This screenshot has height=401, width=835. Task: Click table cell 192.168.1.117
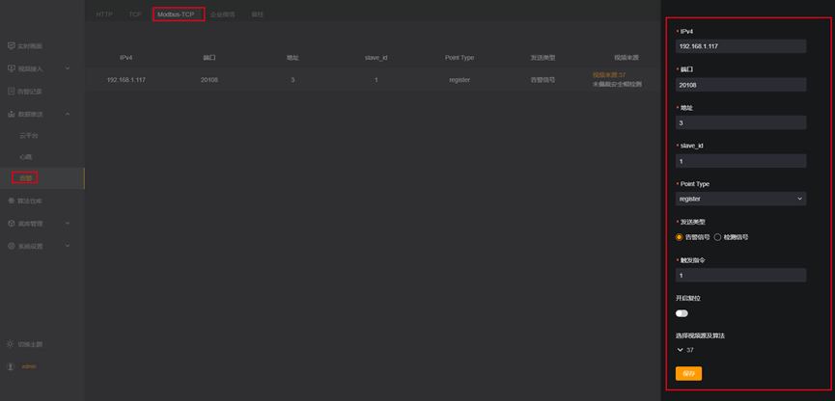(126, 80)
